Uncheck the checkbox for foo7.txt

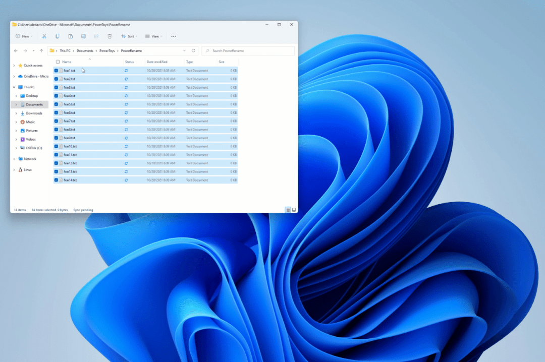[x=56, y=121]
